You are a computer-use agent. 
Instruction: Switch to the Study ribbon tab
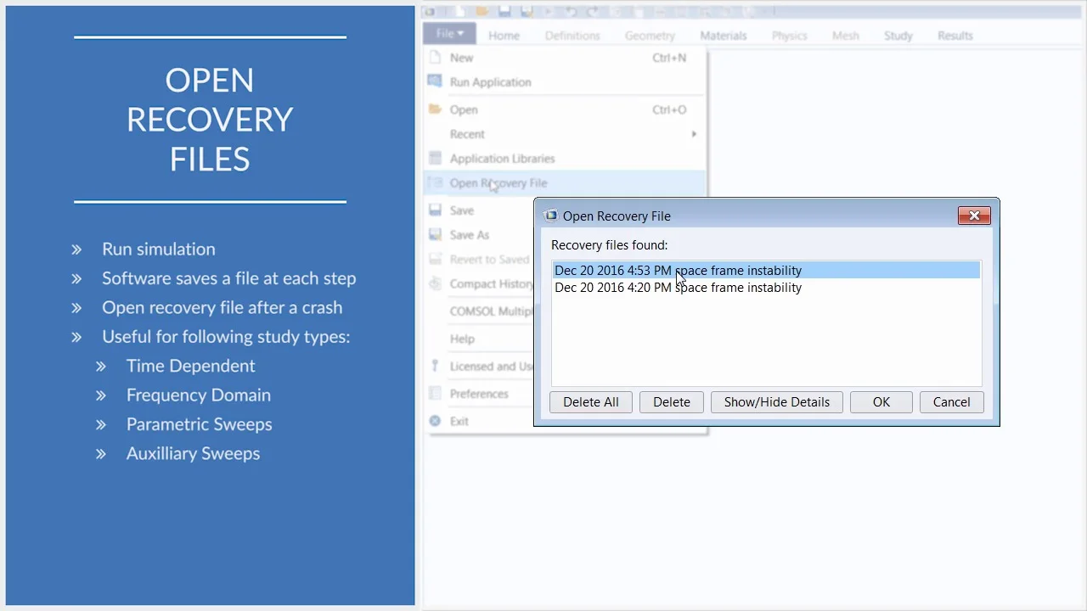tap(898, 36)
